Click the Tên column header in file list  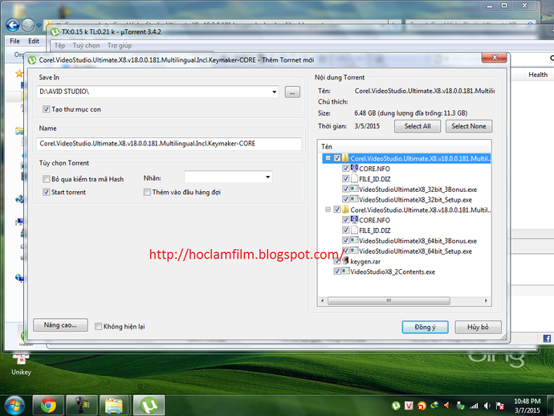pos(404,146)
